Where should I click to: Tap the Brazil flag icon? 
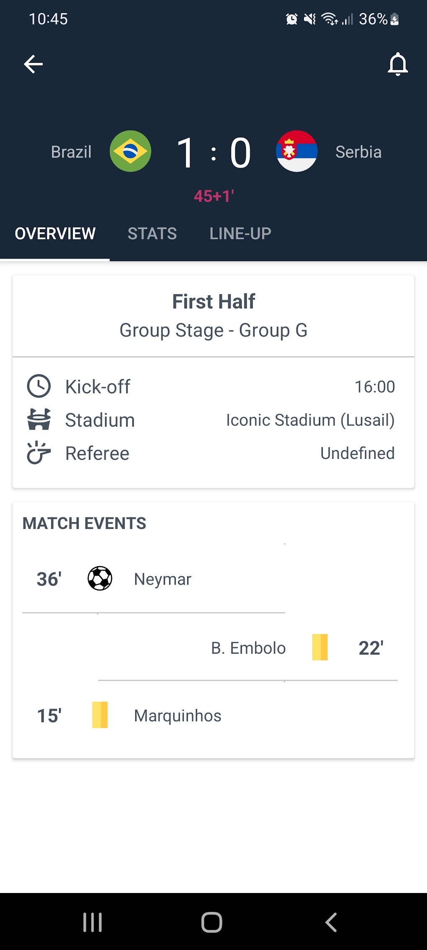[x=130, y=151]
